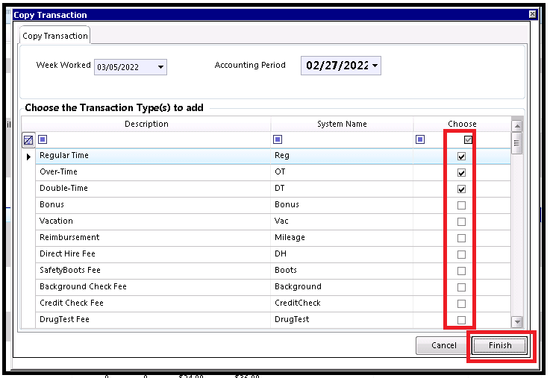550x378 pixels.
Task: Select the SafetyBoots Fee description cell
Action: 153,271
